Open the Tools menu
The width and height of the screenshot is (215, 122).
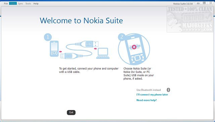(x=28, y=4)
